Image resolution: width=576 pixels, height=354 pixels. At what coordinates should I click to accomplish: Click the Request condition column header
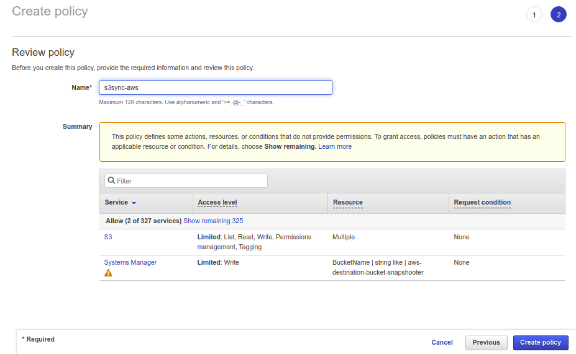click(482, 203)
